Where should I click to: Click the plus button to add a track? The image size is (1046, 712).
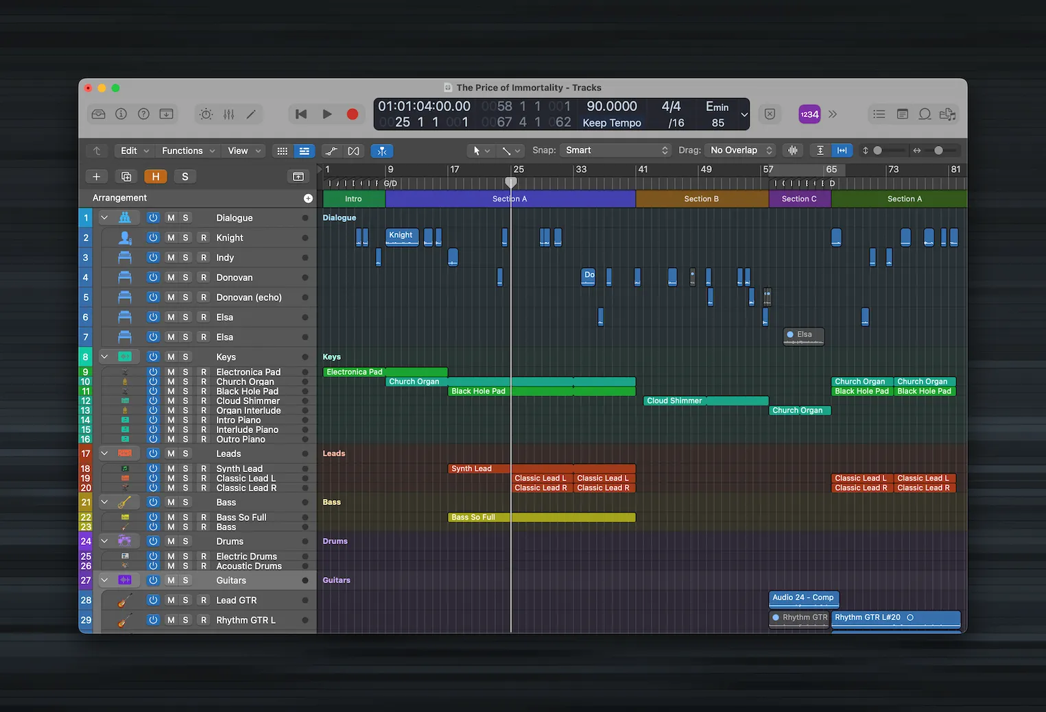[96, 176]
